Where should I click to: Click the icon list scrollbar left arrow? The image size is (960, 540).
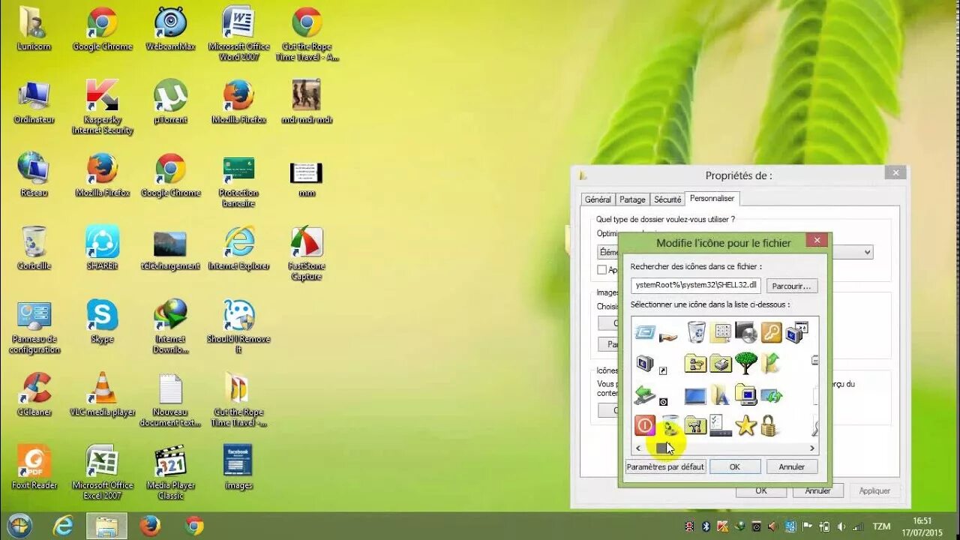638,448
